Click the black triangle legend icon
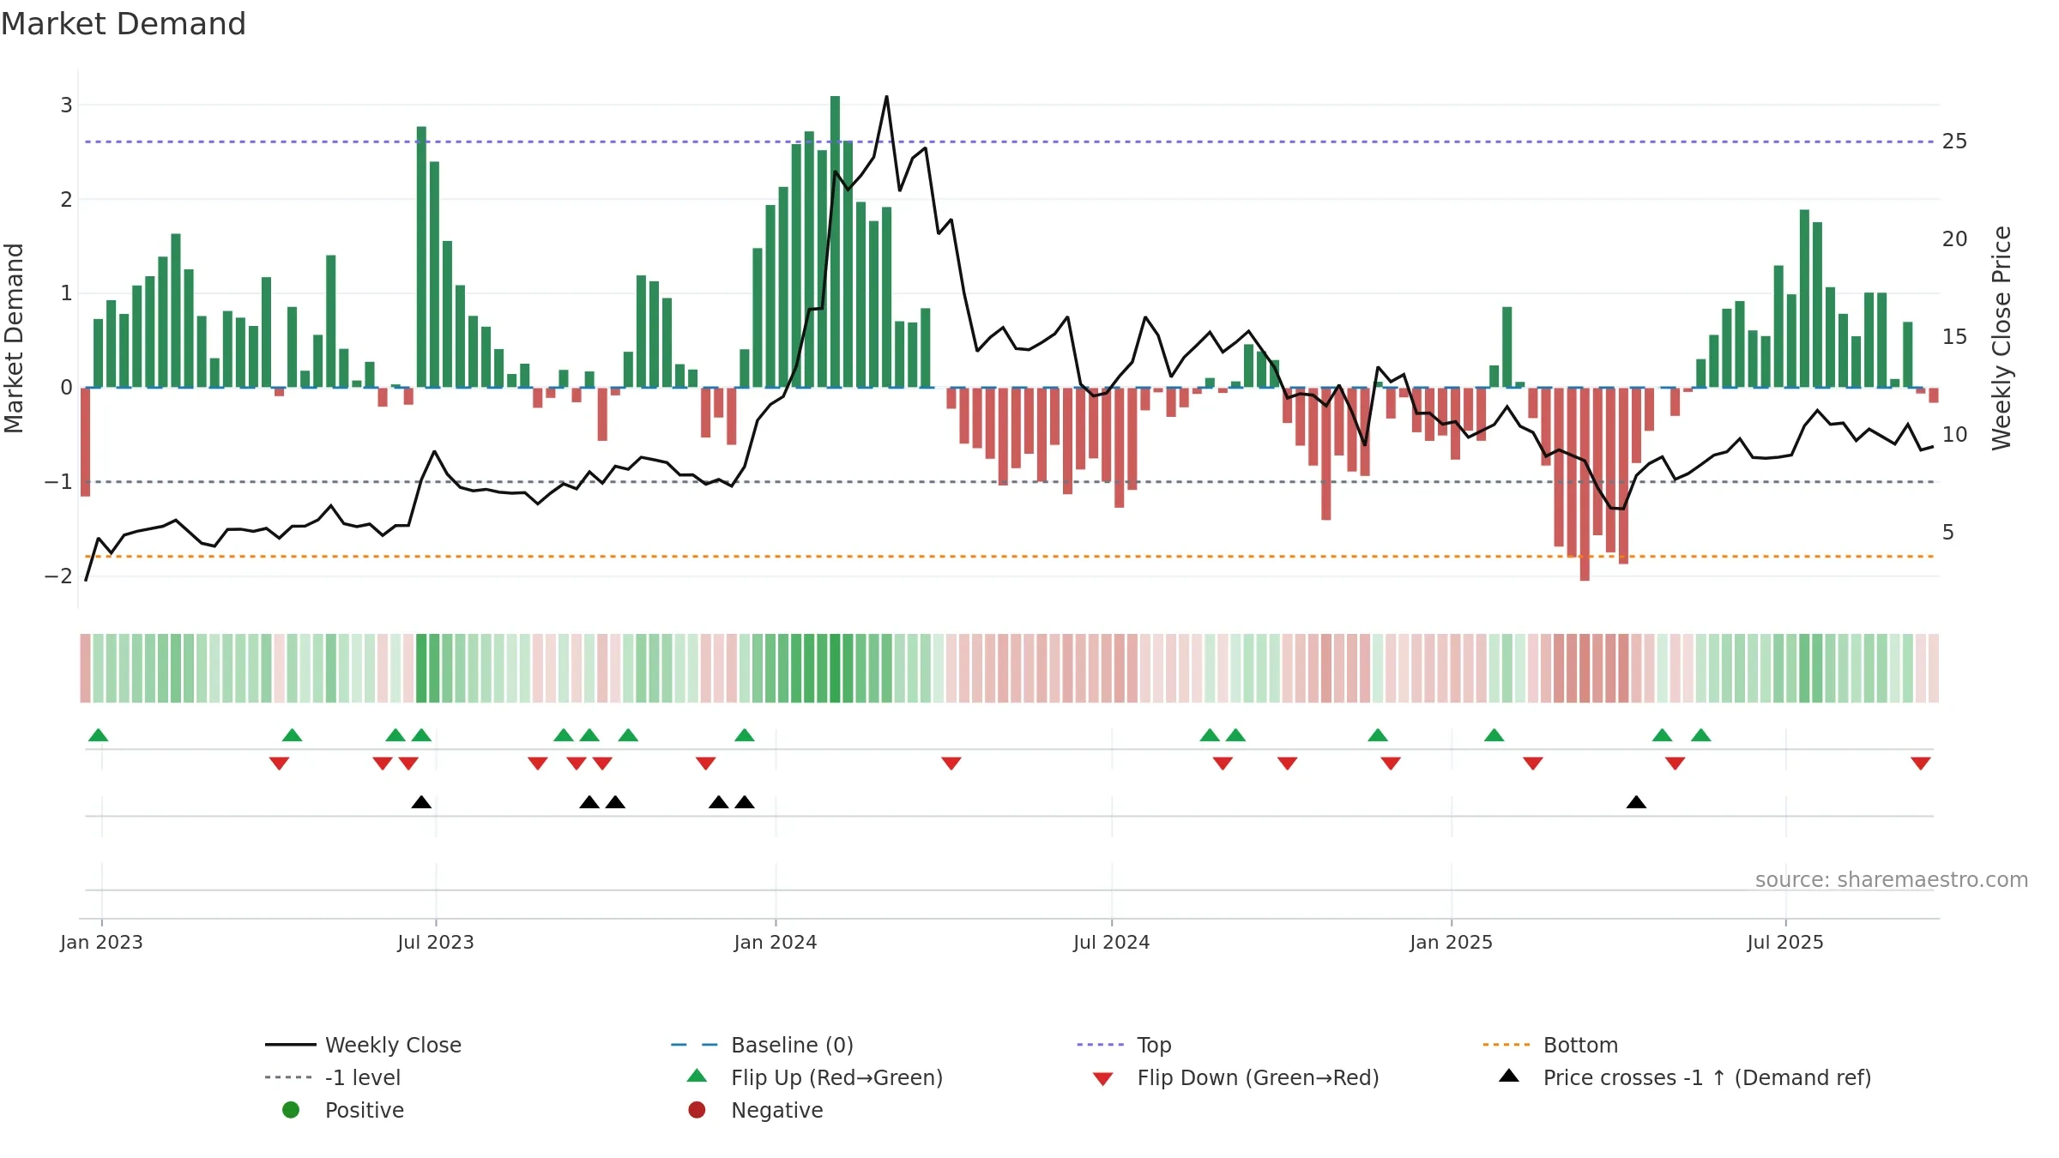This screenshot has width=2059, height=1158. click(1509, 1076)
